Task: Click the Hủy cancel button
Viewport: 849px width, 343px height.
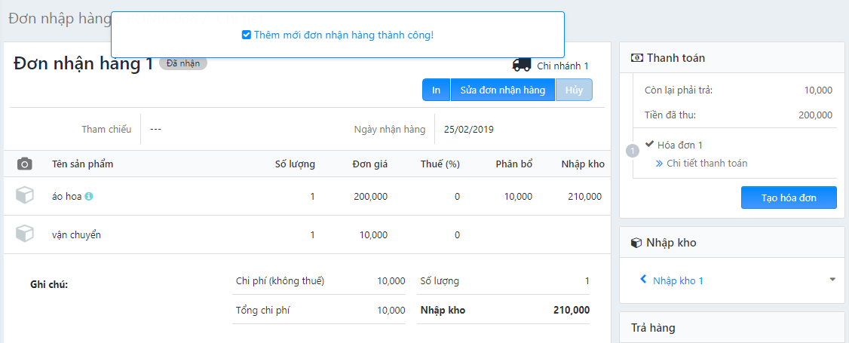Action: 574,90
